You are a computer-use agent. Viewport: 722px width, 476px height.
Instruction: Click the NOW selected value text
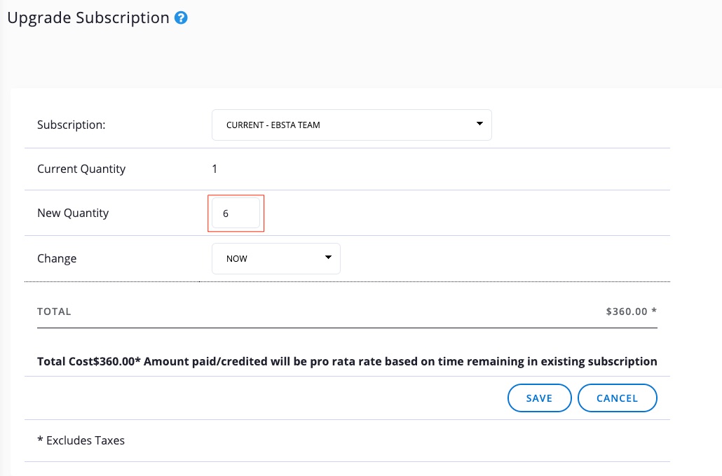[237, 258]
